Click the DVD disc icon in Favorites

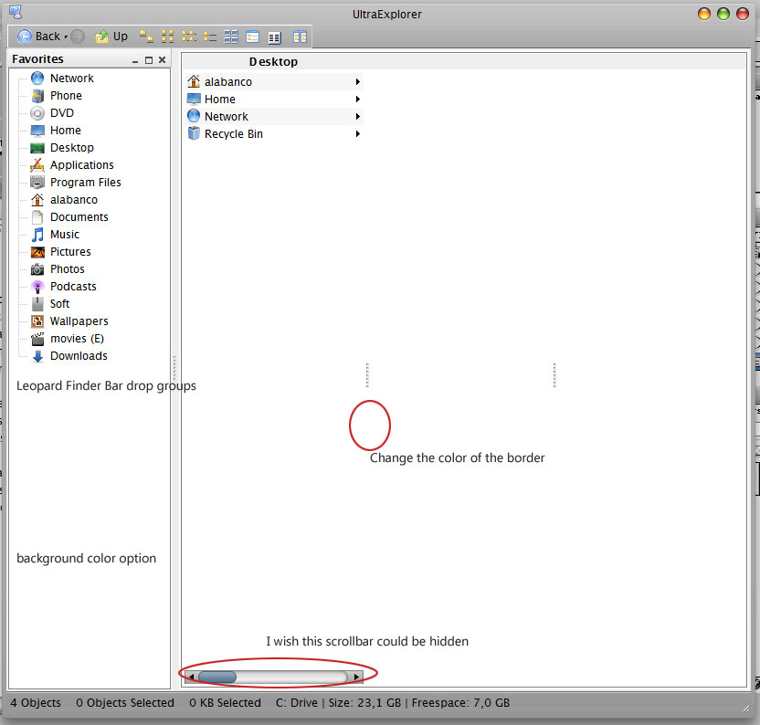pos(37,113)
